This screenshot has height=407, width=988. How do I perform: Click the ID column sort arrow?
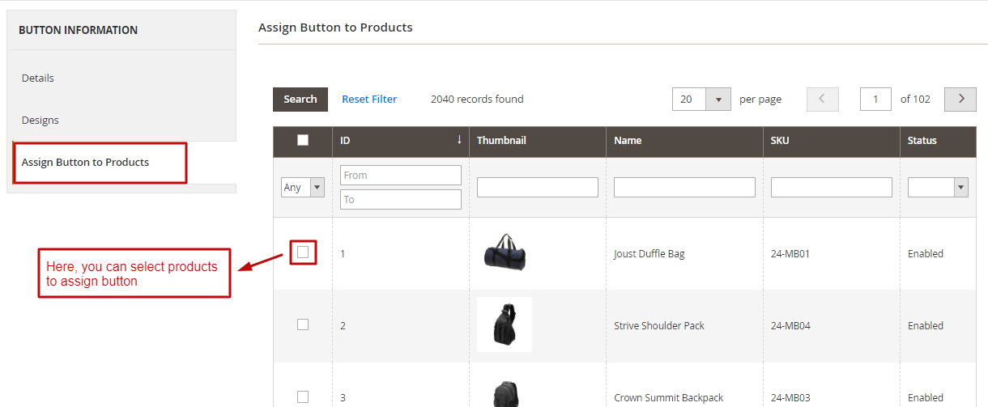pyautogui.click(x=459, y=140)
